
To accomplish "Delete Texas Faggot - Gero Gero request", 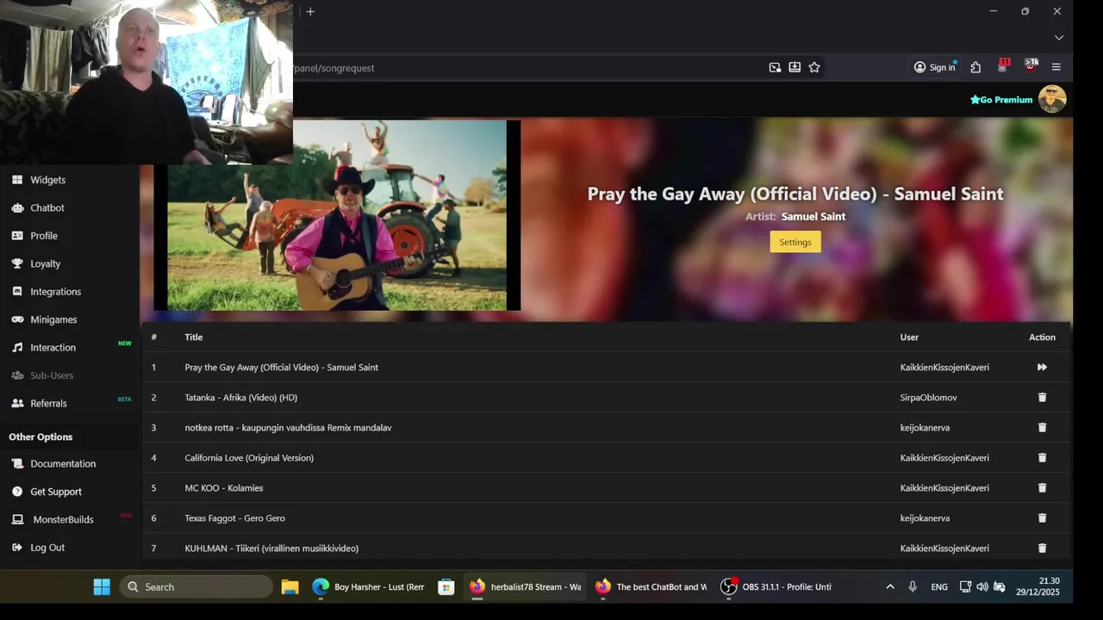I will click(x=1042, y=518).
